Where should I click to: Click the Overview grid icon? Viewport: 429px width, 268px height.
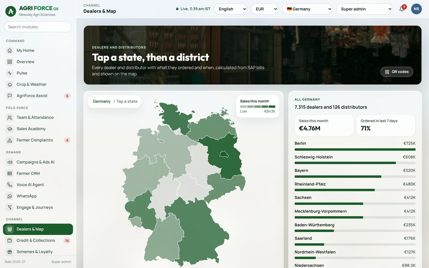[x=10, y=62]
